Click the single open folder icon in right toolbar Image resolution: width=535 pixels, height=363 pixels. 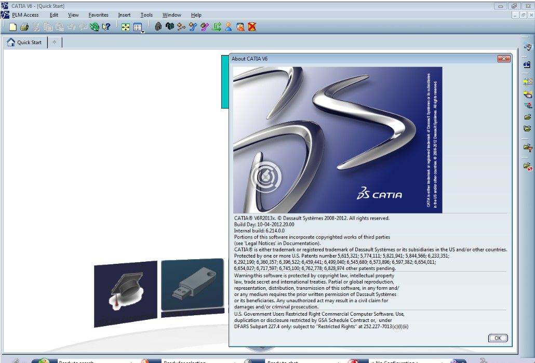[528, 117]
